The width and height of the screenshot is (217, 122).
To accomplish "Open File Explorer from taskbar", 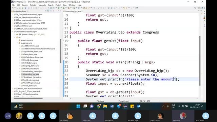I will [x=105, y=106].
